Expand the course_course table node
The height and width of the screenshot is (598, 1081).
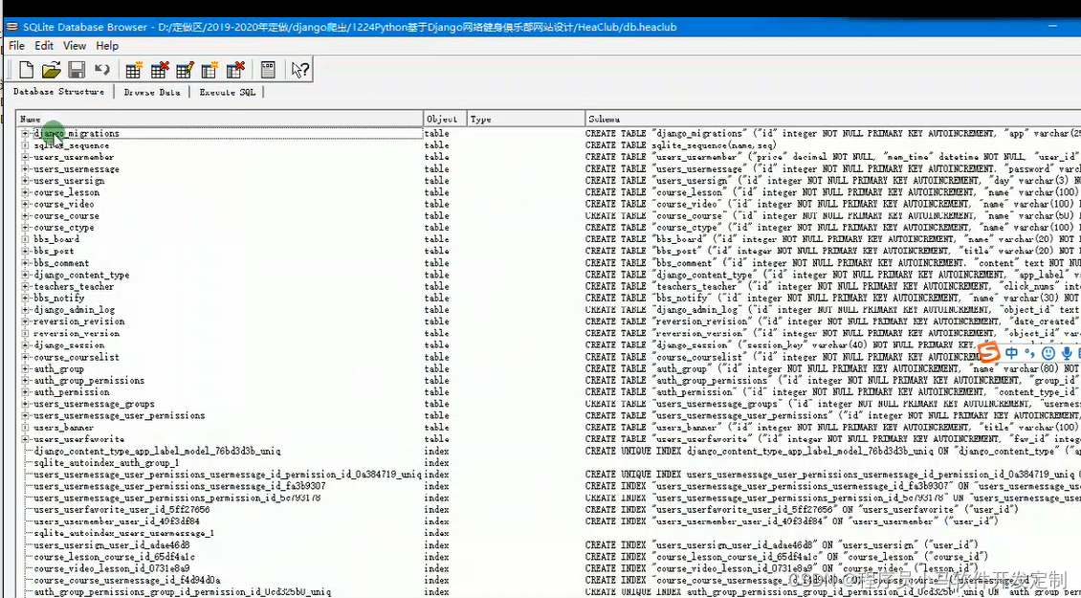(25, 215)
